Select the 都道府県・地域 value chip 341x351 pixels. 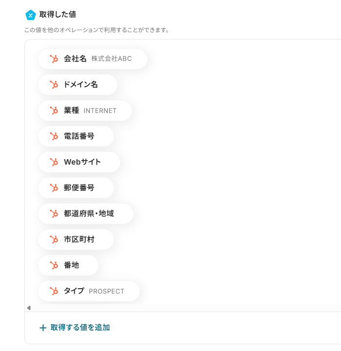86,214
